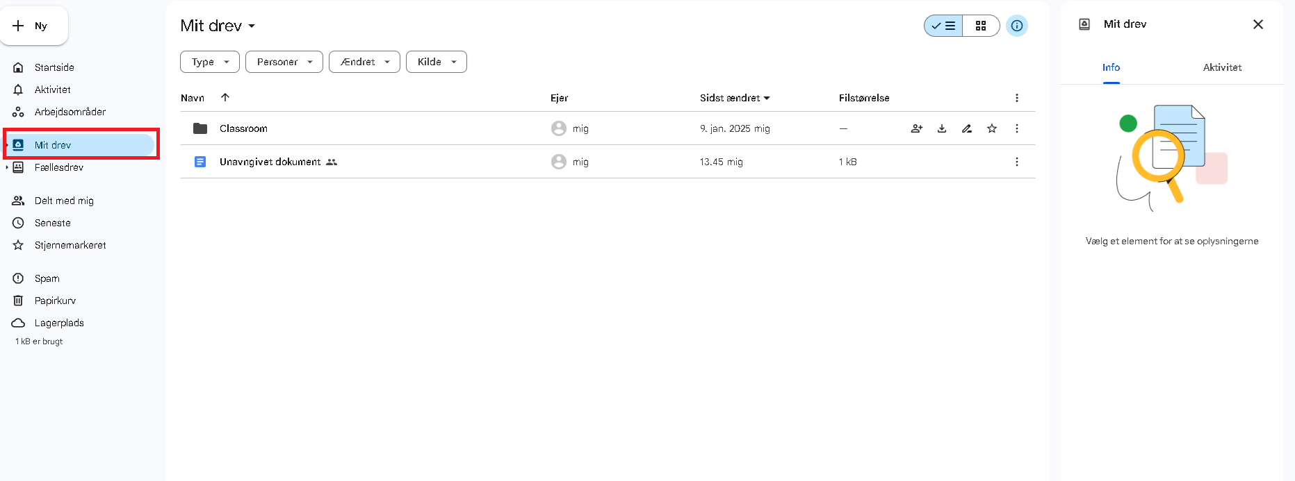Download the Classroom folder

click(941, 128)
